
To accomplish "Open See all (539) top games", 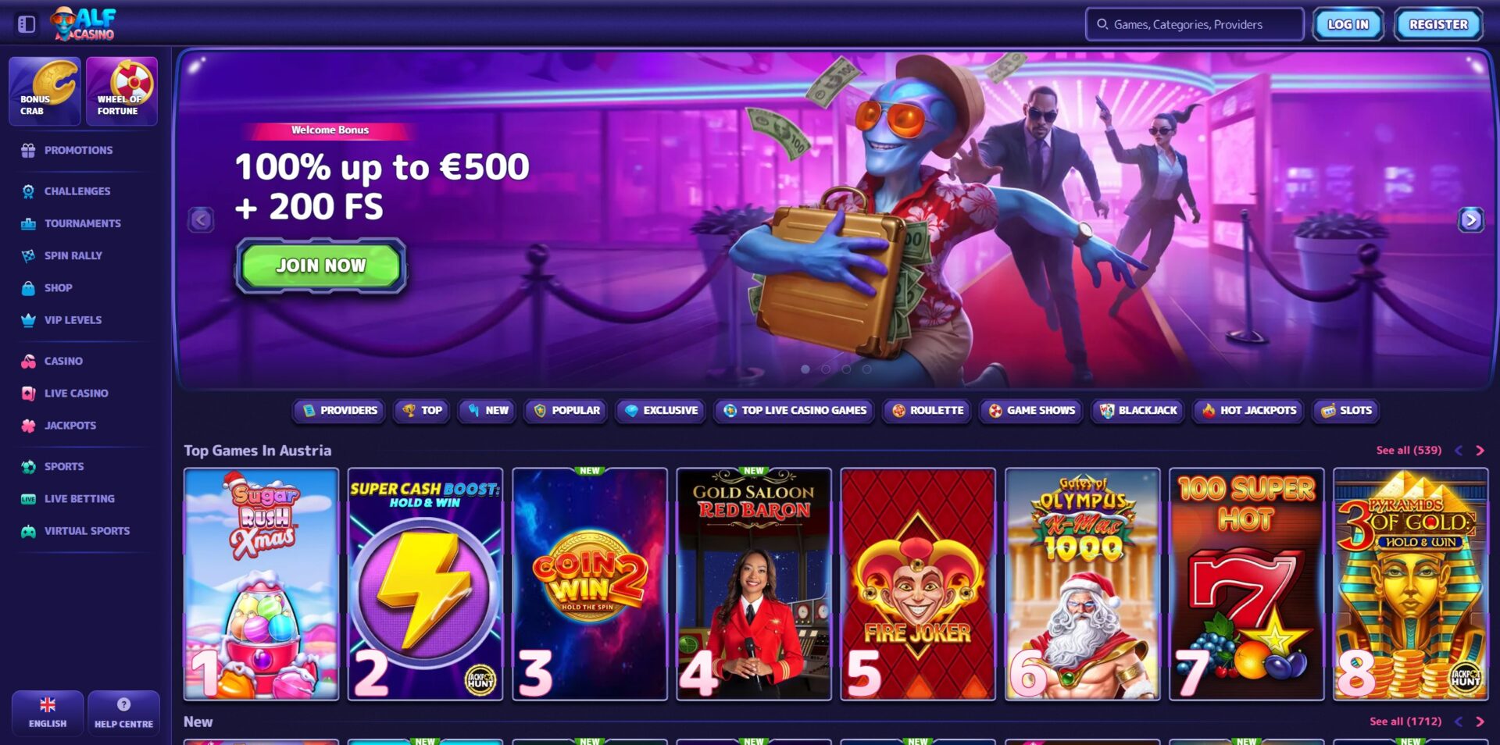I will 1409,451.
